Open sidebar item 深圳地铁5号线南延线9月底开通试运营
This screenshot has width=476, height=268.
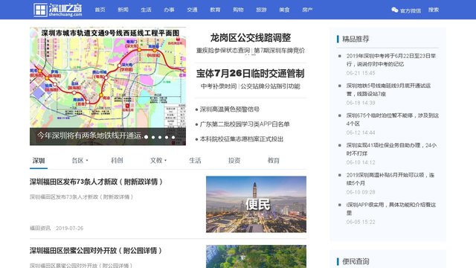coord(388,89)
